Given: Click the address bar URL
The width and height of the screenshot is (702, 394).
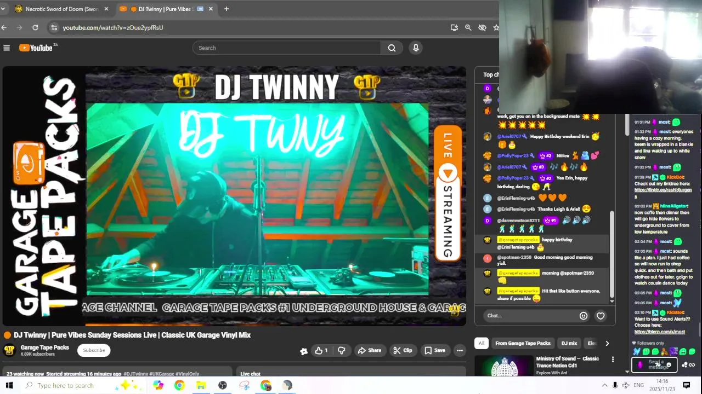Looking at the screenshot, I should pos(113,27).
